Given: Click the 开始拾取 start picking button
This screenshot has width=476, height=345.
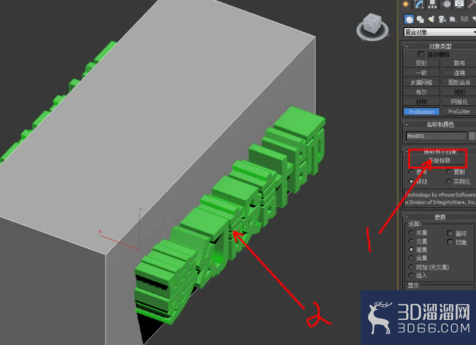Looking at the screenshot, I should tap(439, 160).
